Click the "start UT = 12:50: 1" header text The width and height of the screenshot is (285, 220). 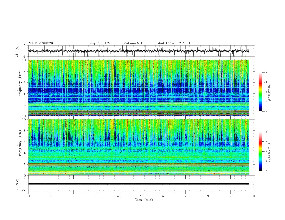(x=174, y=43)
